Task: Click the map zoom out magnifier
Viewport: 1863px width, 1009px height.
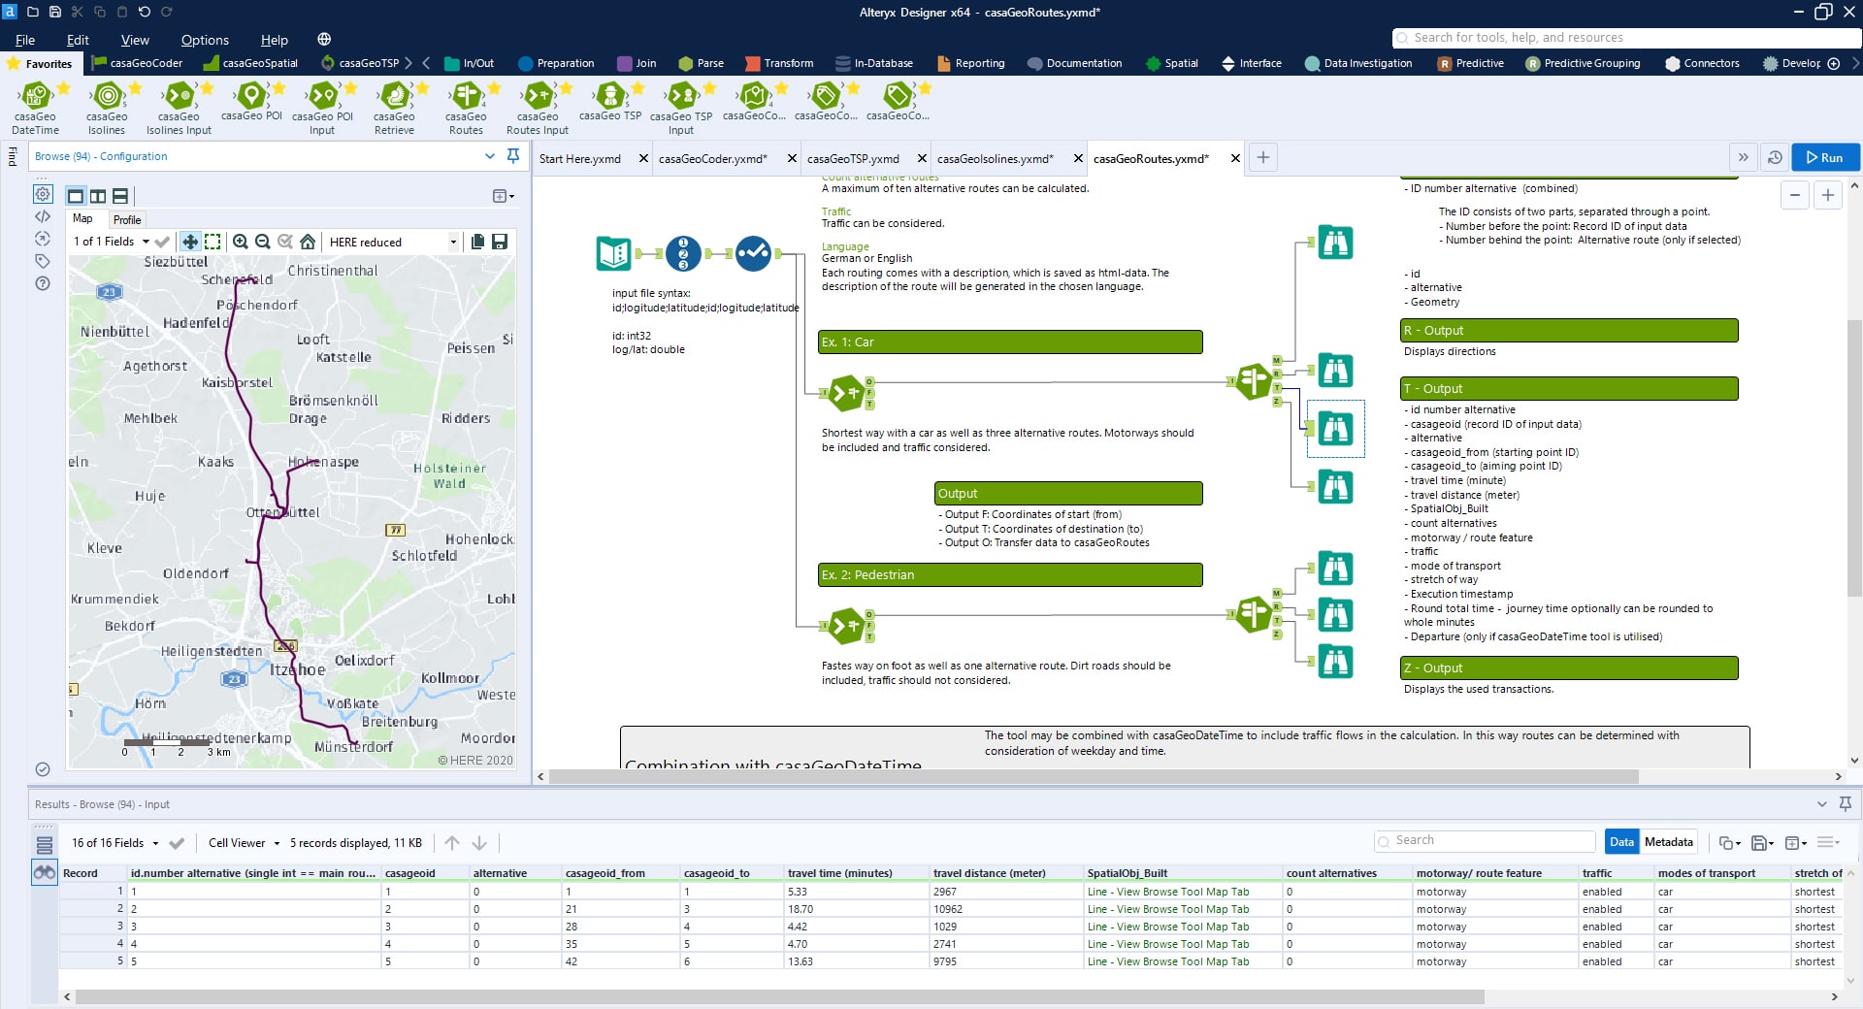Action: point(262,242)
